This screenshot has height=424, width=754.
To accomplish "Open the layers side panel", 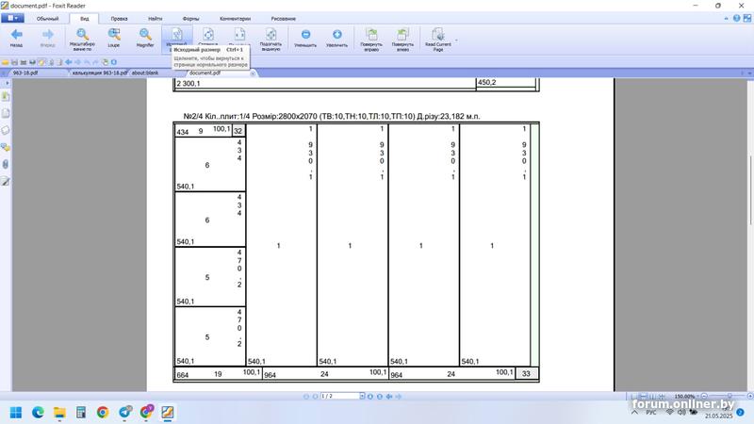I will (6, 130).
